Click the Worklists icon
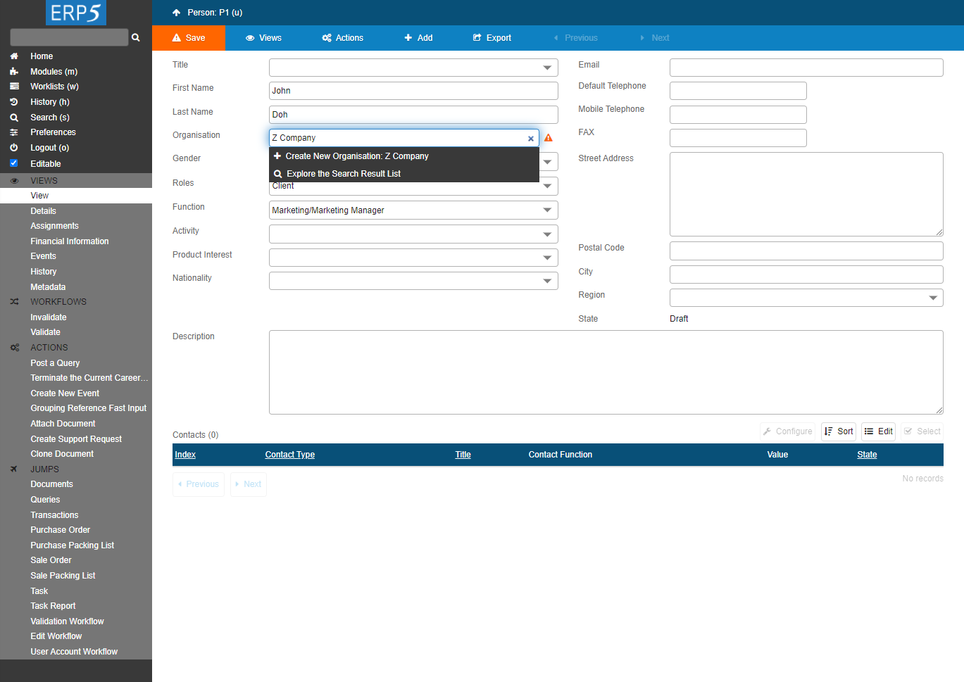The image size is (964, 682). click(x=14, y=87)
